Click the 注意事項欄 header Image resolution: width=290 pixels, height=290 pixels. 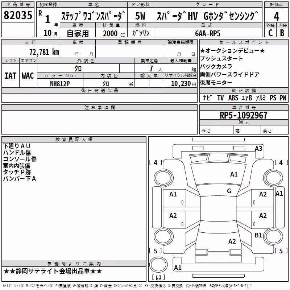tap(100, 107)
